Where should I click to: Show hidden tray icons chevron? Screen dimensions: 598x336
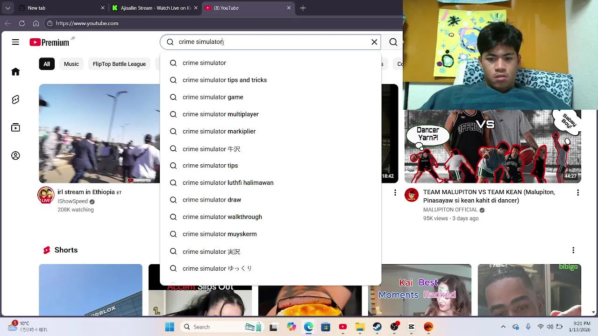point(503,327)
